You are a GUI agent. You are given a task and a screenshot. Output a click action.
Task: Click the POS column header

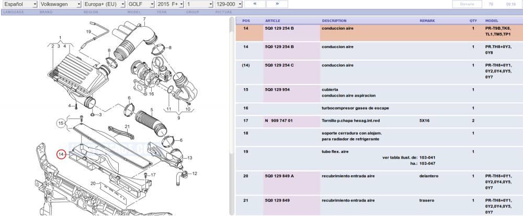point(246,21)
